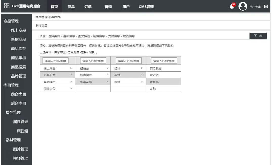Image resolution: width=273 pixels, height=165 pixels.
Task: Expand arrow on 居家布艺 row
Action: pos(71,75)
